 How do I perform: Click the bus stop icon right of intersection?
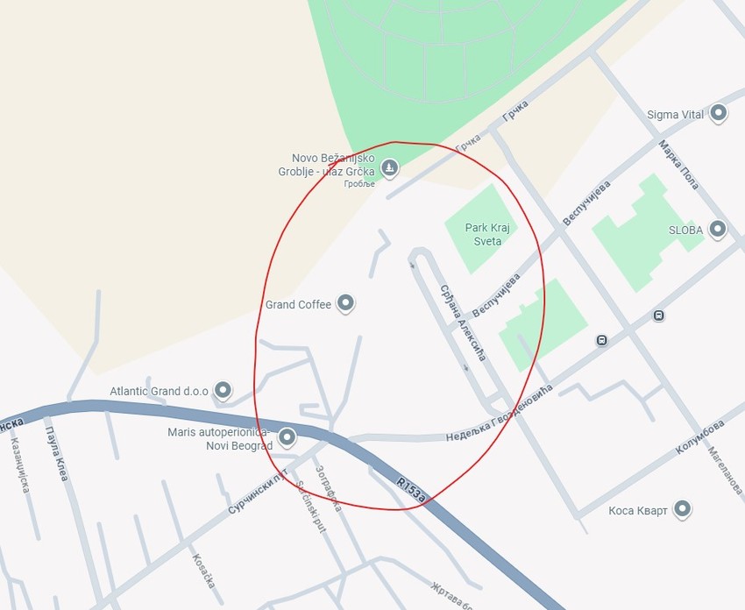[x=658, y=316]
